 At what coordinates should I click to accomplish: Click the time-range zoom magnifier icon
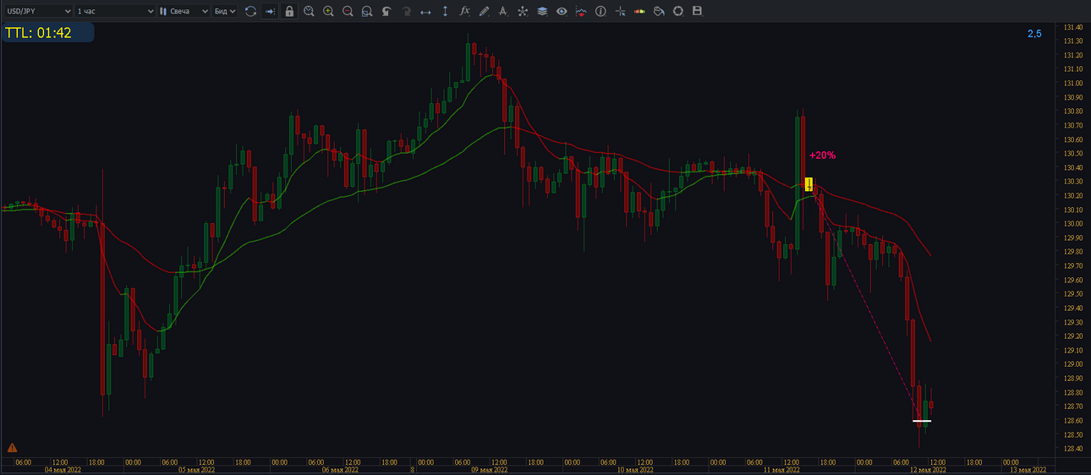pos(309,11)
